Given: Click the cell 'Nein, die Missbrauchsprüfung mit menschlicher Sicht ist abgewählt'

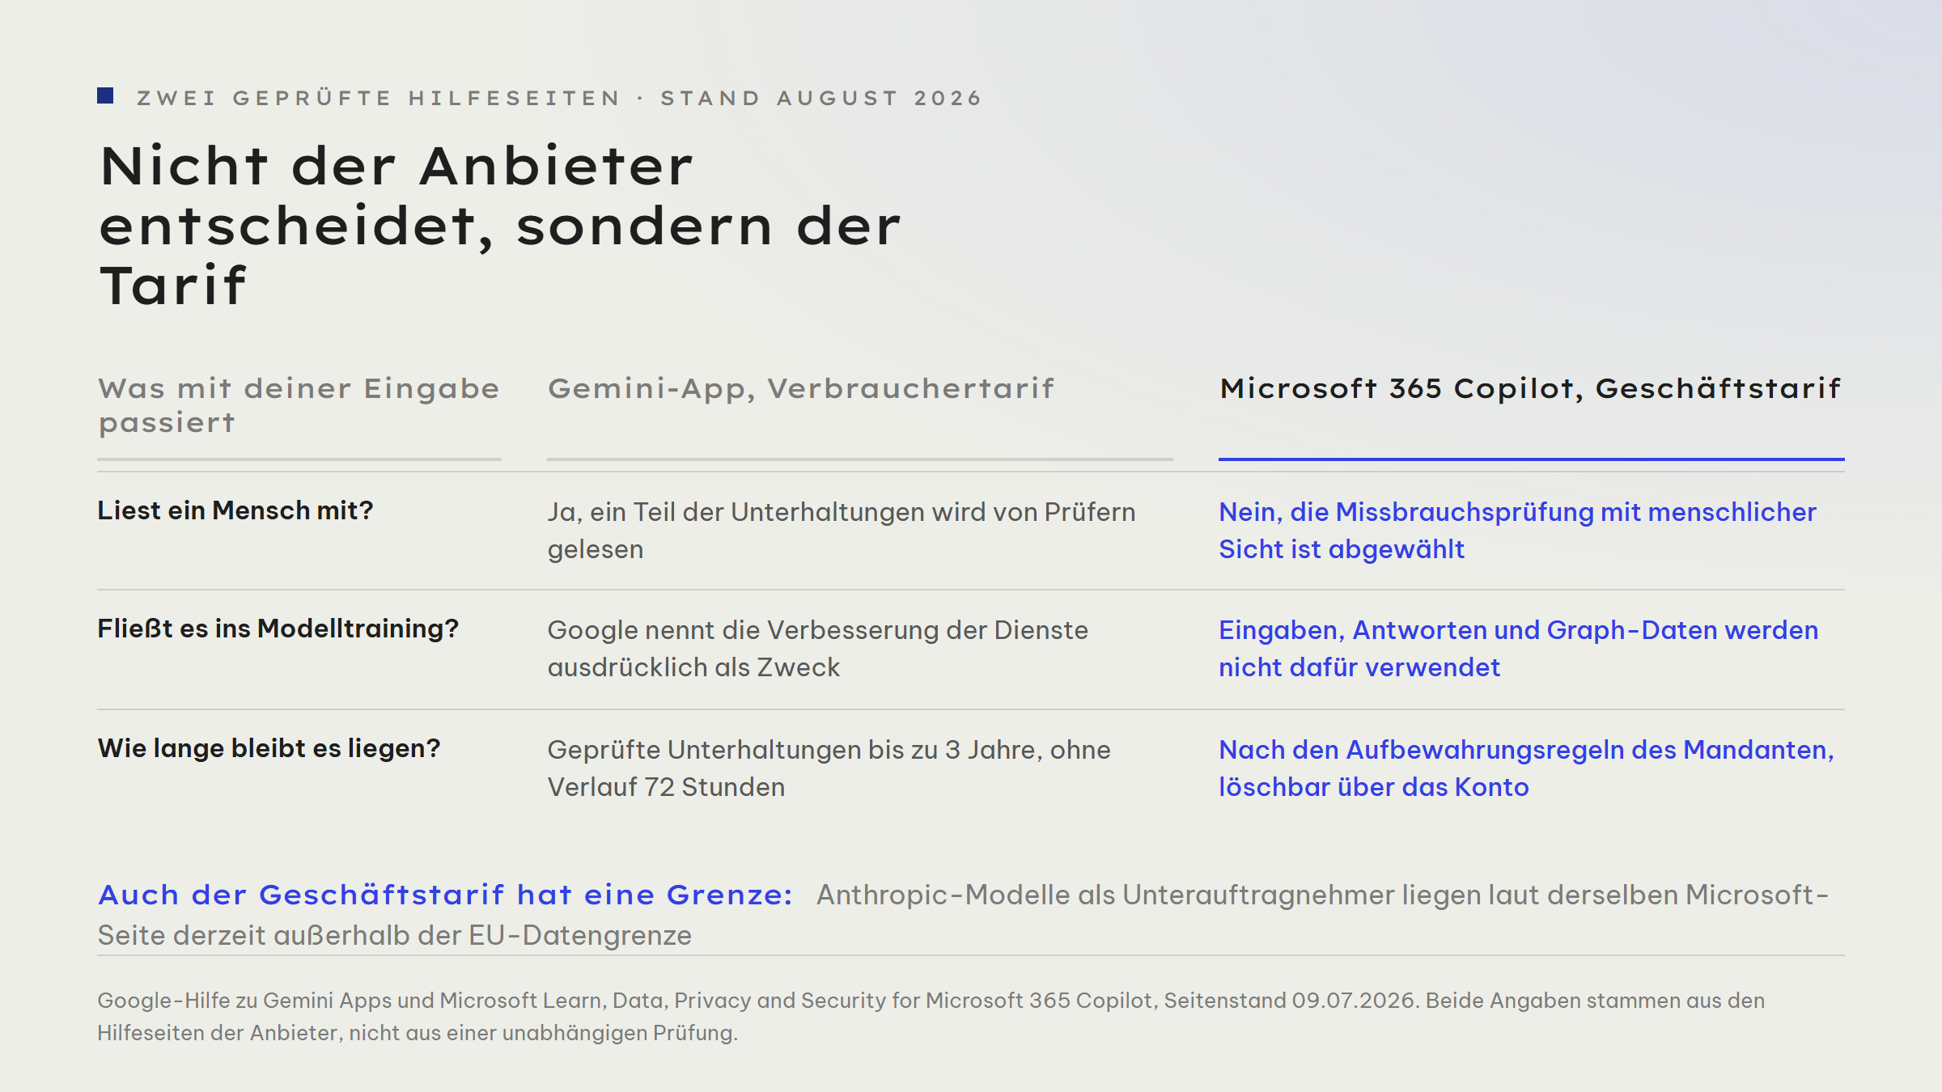Looking at the screenshot, I should coord(1517,531).
